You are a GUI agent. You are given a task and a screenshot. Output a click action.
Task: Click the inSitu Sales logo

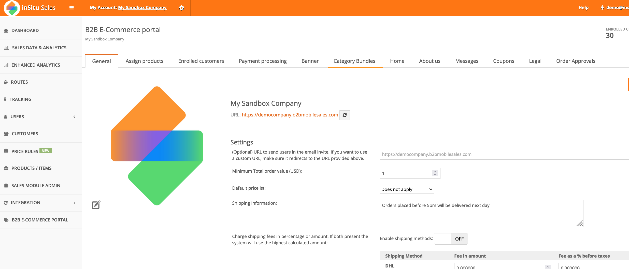click(30, 8)
